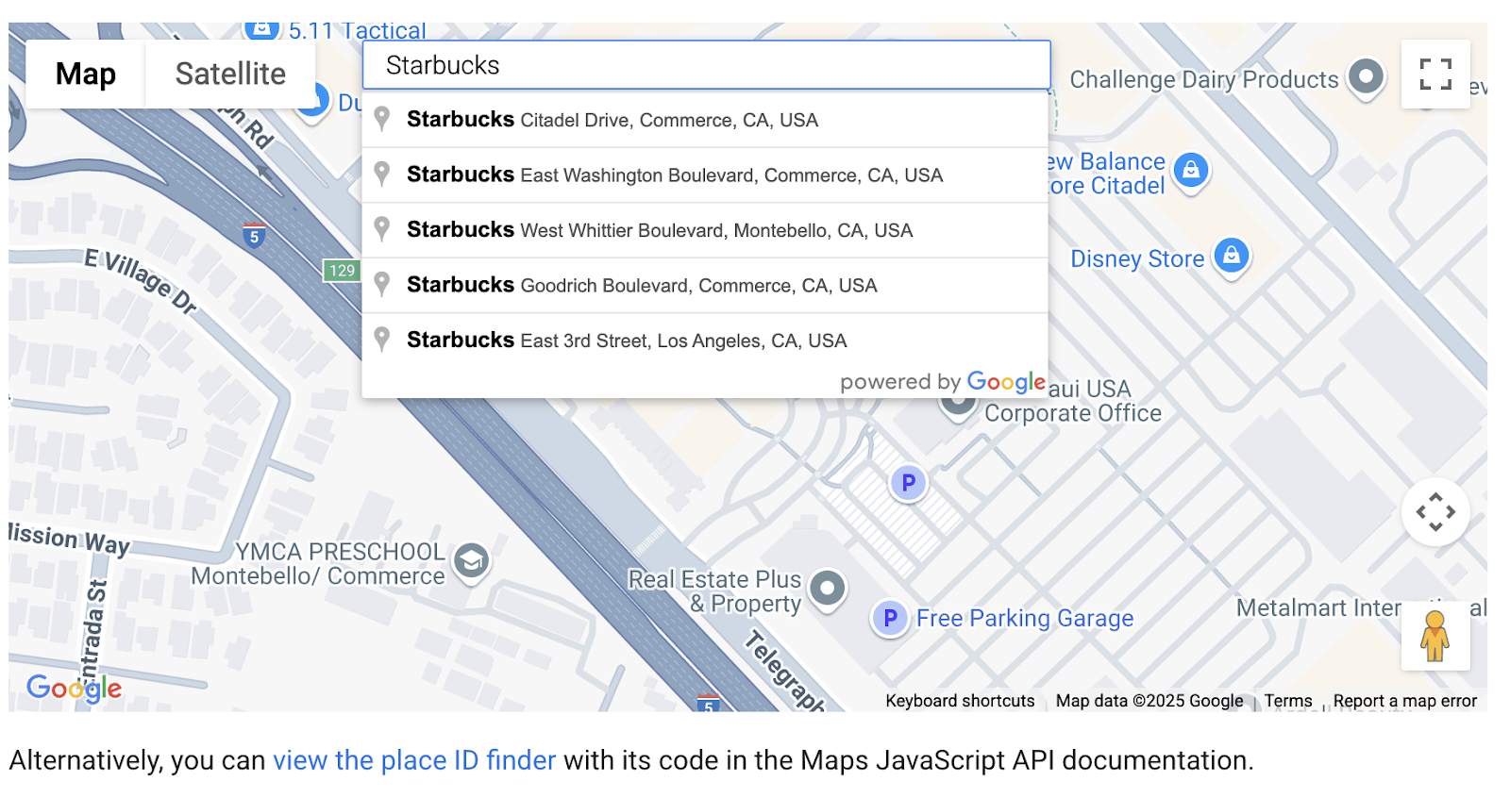Select Starbucks Goodrich Boulevard suggestion
The height and width of the screenshot is (798, 1510).
(x=705, y=285)
